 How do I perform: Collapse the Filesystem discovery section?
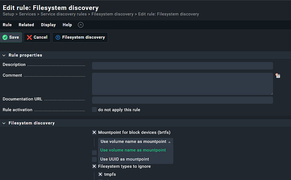pyautogui.click(x=4, y=123)
